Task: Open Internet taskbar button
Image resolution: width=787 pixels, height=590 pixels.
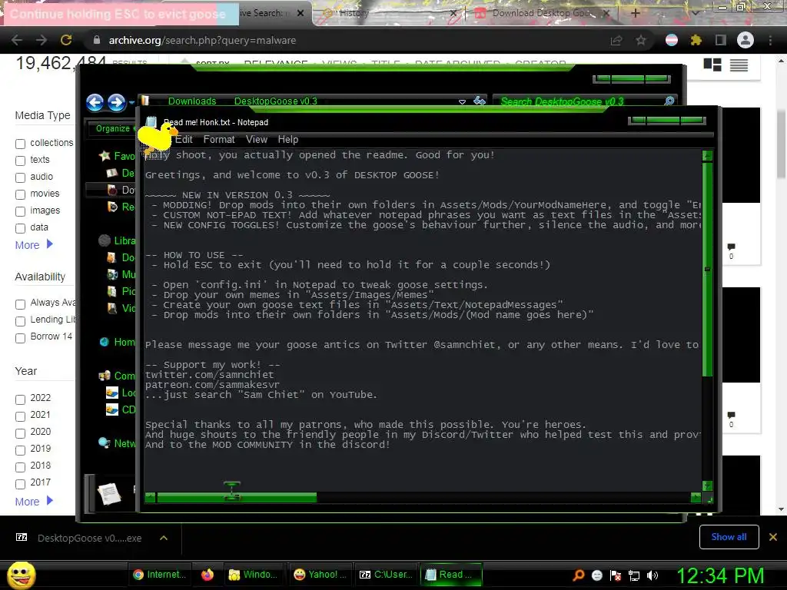Action: pyautogui.click(x=160, y=575)
